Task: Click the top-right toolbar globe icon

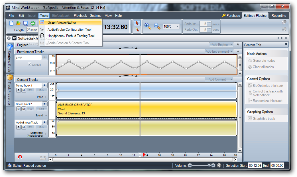Action: point(284,22)
